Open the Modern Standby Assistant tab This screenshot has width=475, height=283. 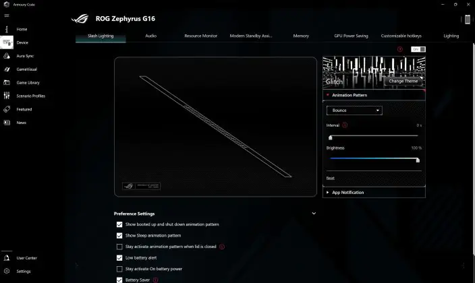point(251,36)
